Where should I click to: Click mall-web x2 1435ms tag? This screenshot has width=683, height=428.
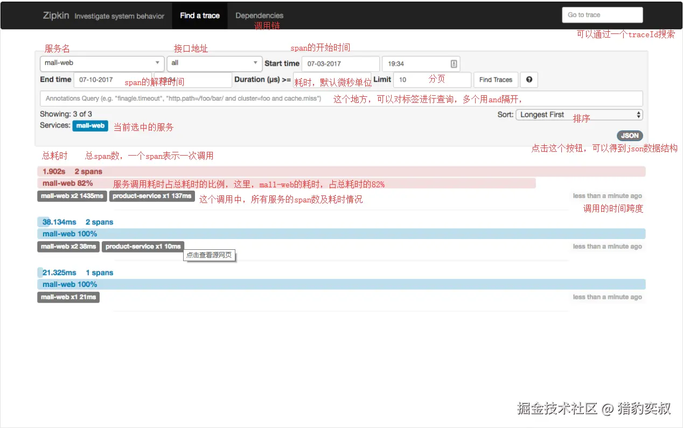point(72,196)
